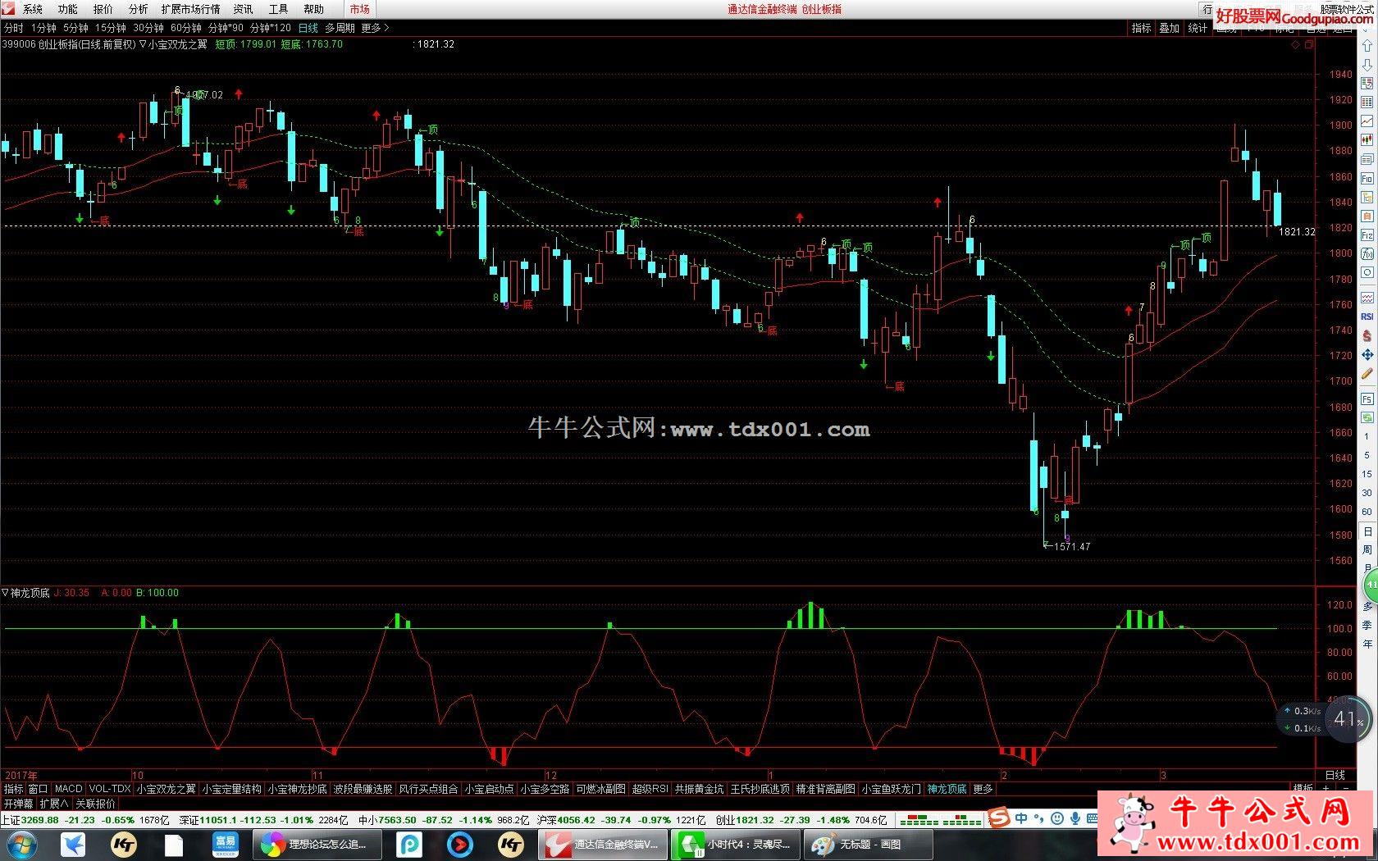1378x861 pixels.
Task: Open the 小宝双龙之翼 main chart indicator dropdown
Action: coord(144,44)
